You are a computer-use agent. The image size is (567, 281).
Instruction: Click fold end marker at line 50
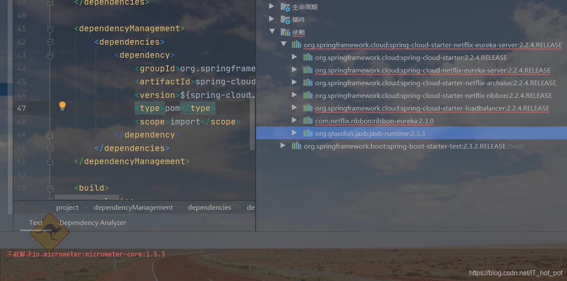coord(50,148)
